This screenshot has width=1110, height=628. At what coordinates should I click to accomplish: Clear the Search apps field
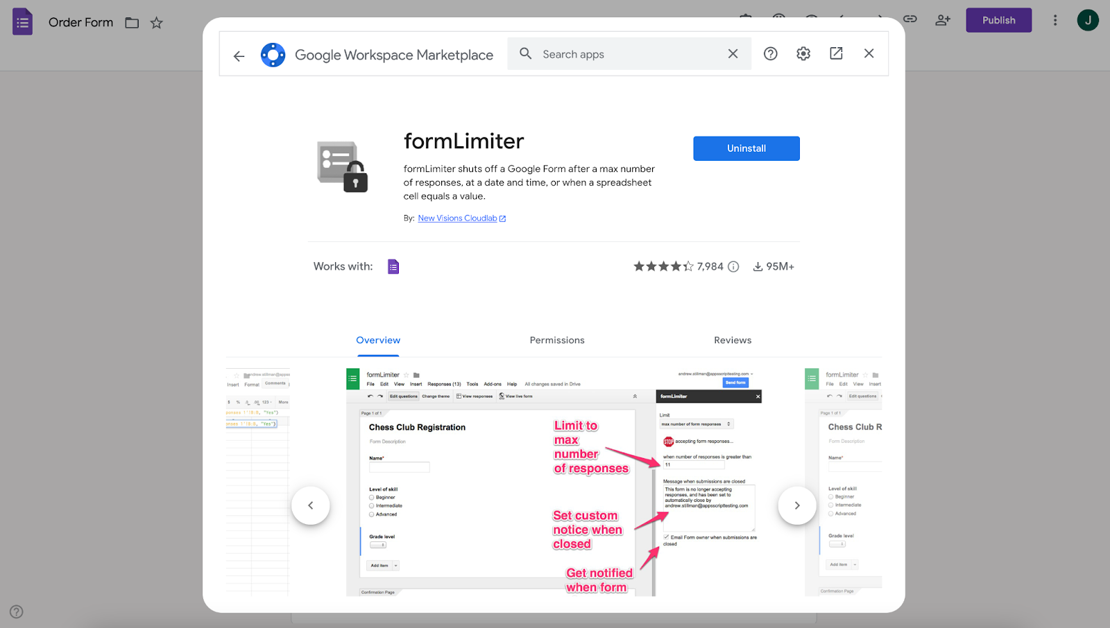click(733, 54)
